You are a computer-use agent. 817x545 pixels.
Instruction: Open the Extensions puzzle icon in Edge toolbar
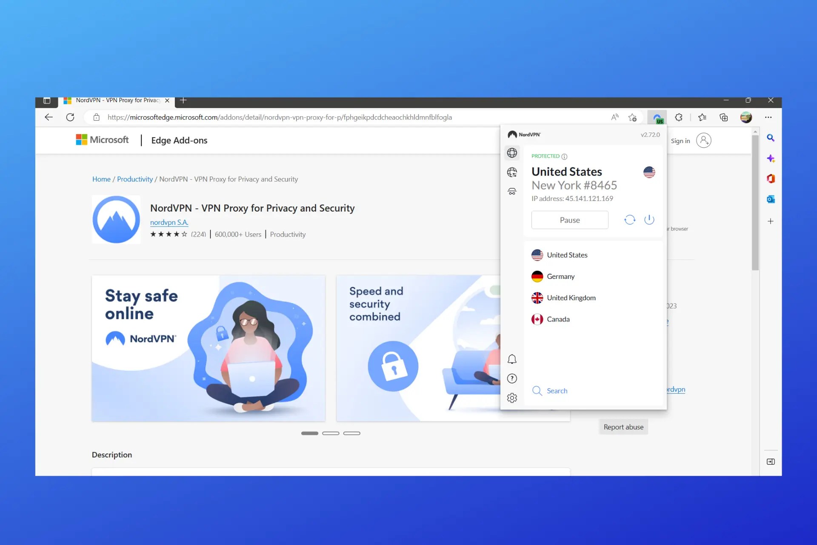click(x=678, y=117)
